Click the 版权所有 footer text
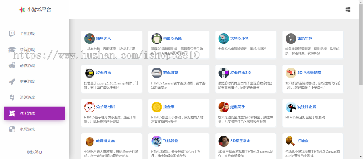Image resolution: width=363 pixels, height=159 pixels. pyautogui.click(x=35, y=152)
